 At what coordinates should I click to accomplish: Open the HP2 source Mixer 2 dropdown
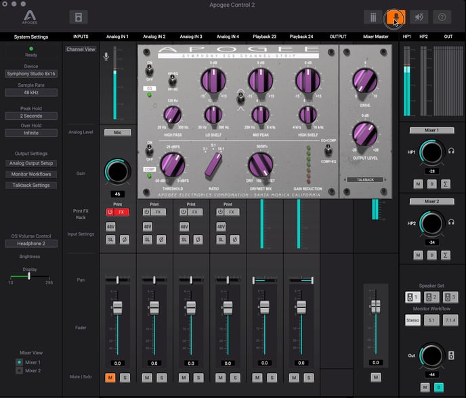pyautogui.click(x=432, y=202)
